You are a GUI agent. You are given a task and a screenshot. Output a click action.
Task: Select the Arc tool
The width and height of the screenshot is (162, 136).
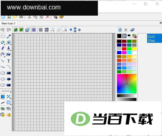(x=9, y=67)
